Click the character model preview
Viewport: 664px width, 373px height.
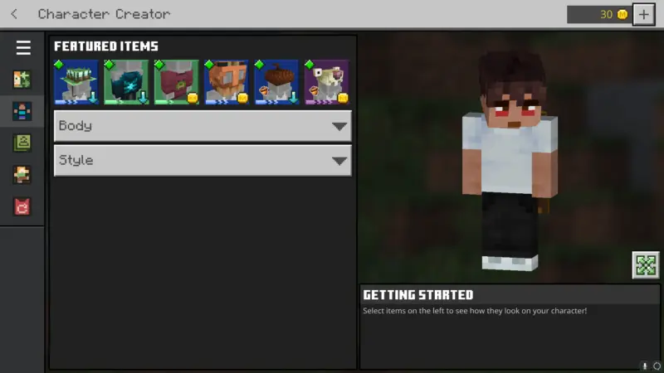510,161
